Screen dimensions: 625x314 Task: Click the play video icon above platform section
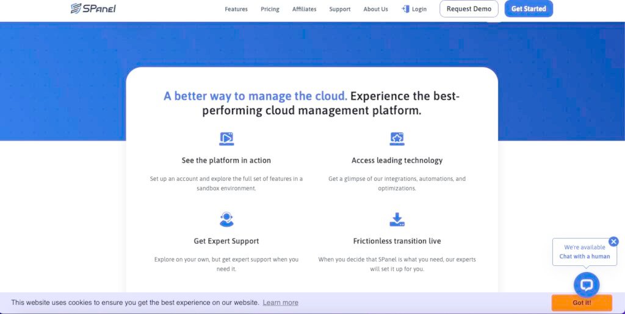[226, 139]
